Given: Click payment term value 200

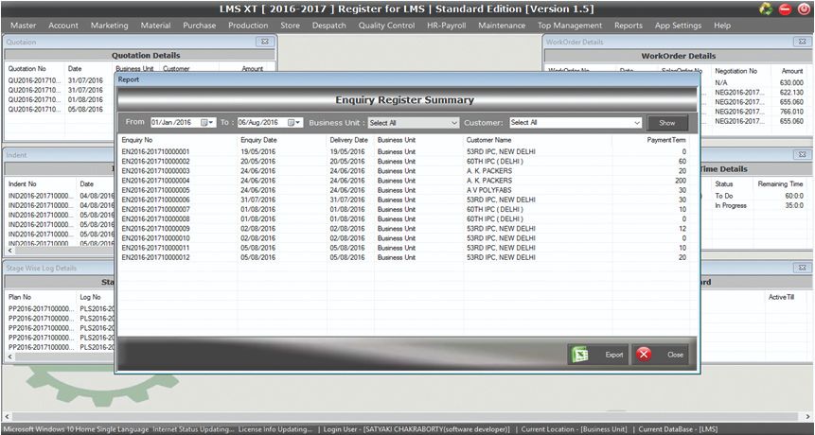Looking at the screenshot, I should pos(681,181).
